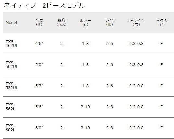Select the 4'6" length value
Screen dimensions: 174x139
pyautogui.click(x=39, y=43)
